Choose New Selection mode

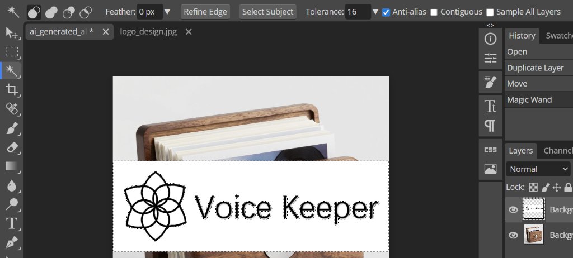pos(34,12)
